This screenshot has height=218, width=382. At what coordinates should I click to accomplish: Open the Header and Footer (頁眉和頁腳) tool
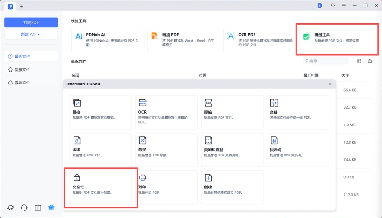(x=232, y=149)
